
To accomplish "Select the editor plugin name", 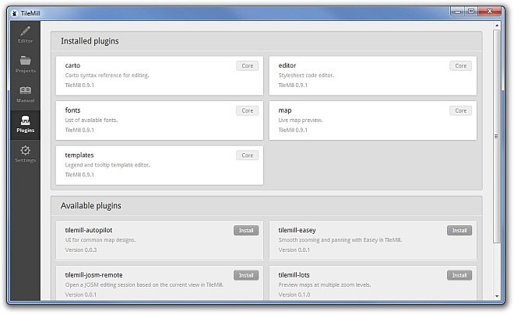I will pyautogui.click(x=287, y=65).
